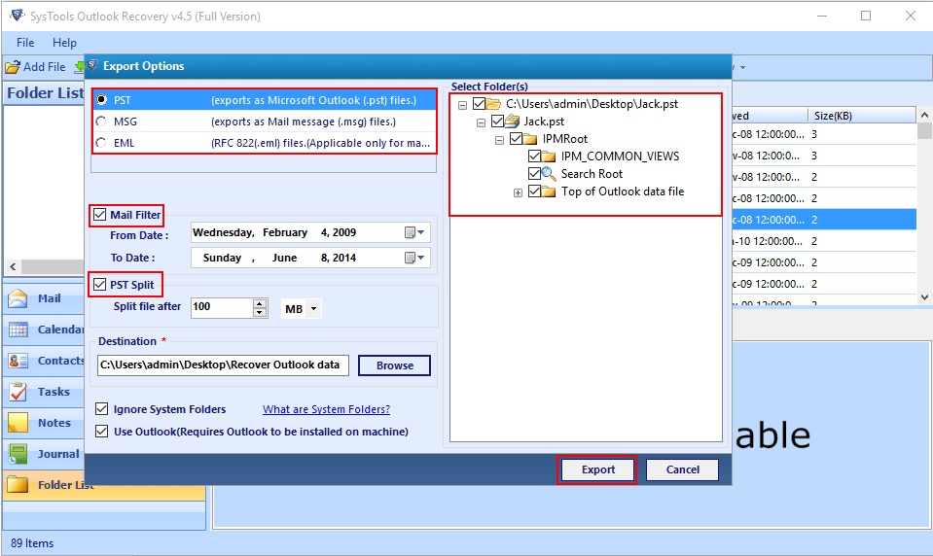
Task: Disable the PST Split checkbox
Action: pos(99,285)
